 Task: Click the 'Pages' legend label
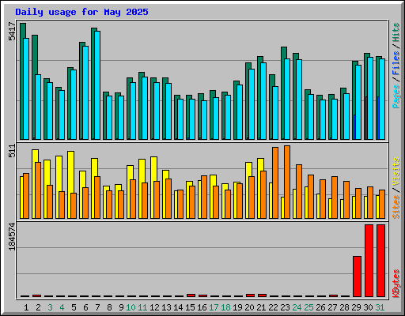[x=396, y=96]
